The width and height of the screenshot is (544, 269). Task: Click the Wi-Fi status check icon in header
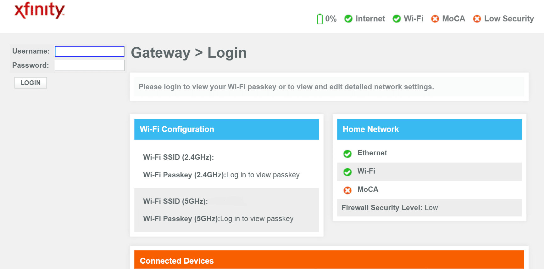(397, 19)
